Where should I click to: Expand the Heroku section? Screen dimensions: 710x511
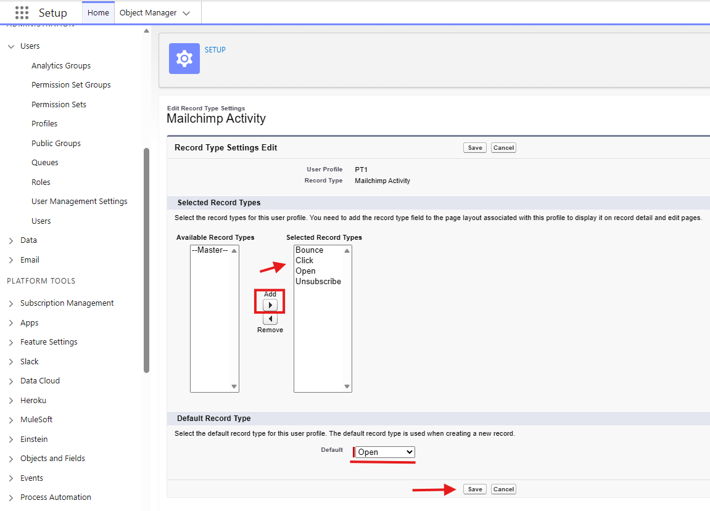coord(11,401)
